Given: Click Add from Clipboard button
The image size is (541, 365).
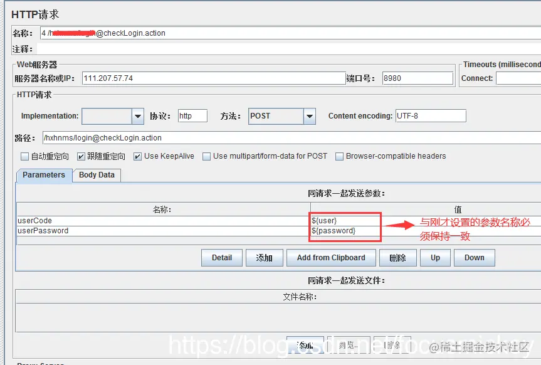Looking at the screenshot, I should tap(331, 258).
